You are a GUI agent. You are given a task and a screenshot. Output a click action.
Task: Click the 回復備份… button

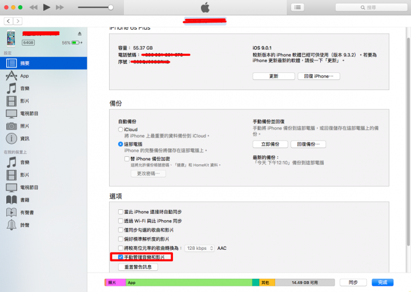[x=308, y=144]
